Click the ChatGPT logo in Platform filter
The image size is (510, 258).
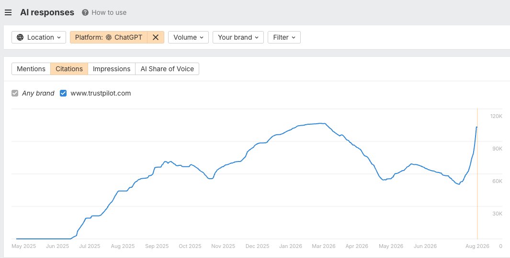click(x=109, y=37)
